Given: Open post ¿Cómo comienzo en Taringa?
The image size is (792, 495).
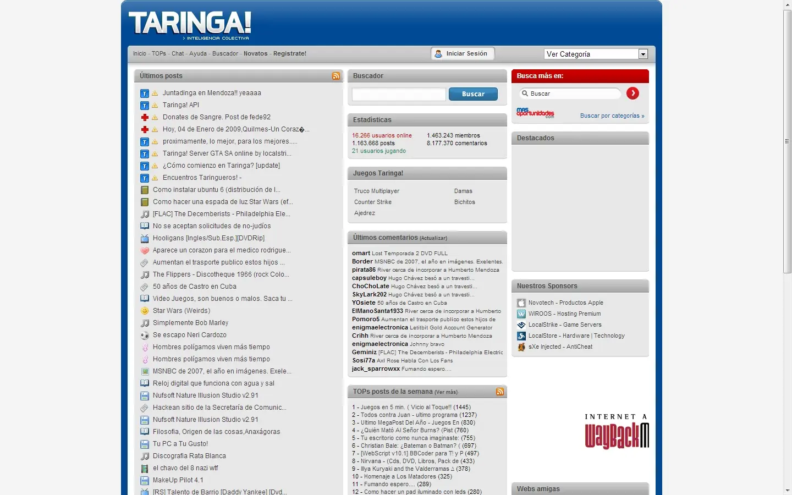Looking at the screenshot, I should (221, 166).
